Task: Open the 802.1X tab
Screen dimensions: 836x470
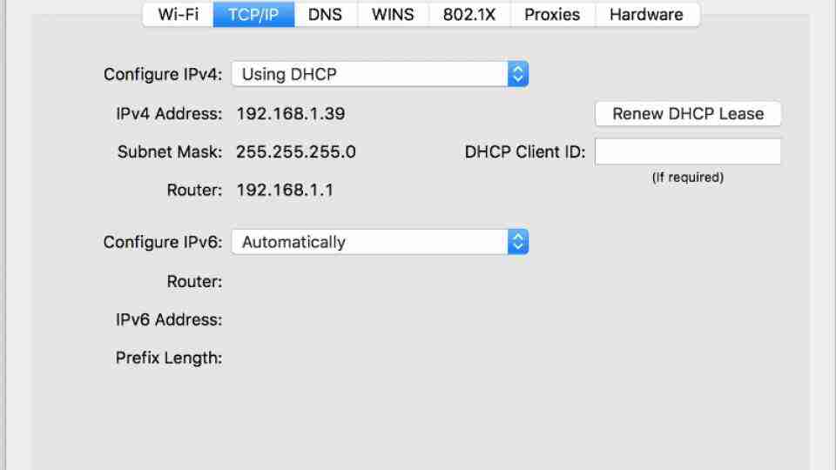Action: [x=469, y=15]
